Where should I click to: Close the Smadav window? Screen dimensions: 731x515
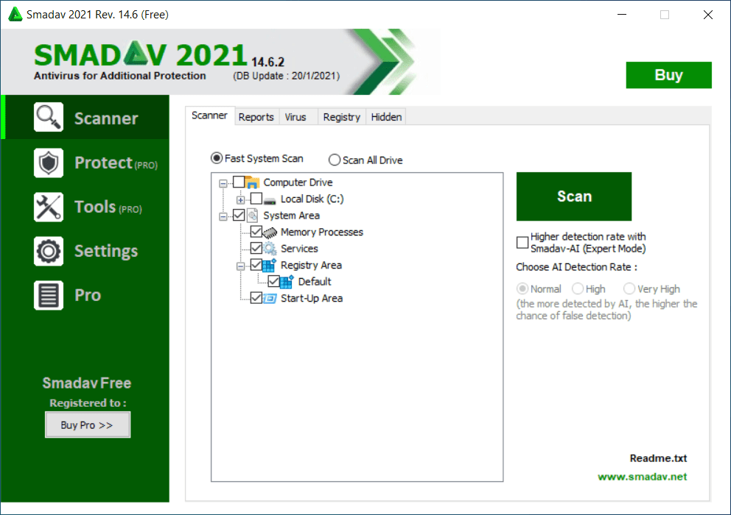pos(707,15)
